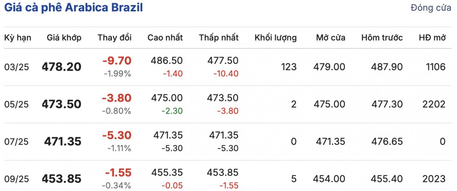The image size is (457, 191).
Task: Select the Hôm trước column header
Action: pyautogui.click(x=382, y=38)
